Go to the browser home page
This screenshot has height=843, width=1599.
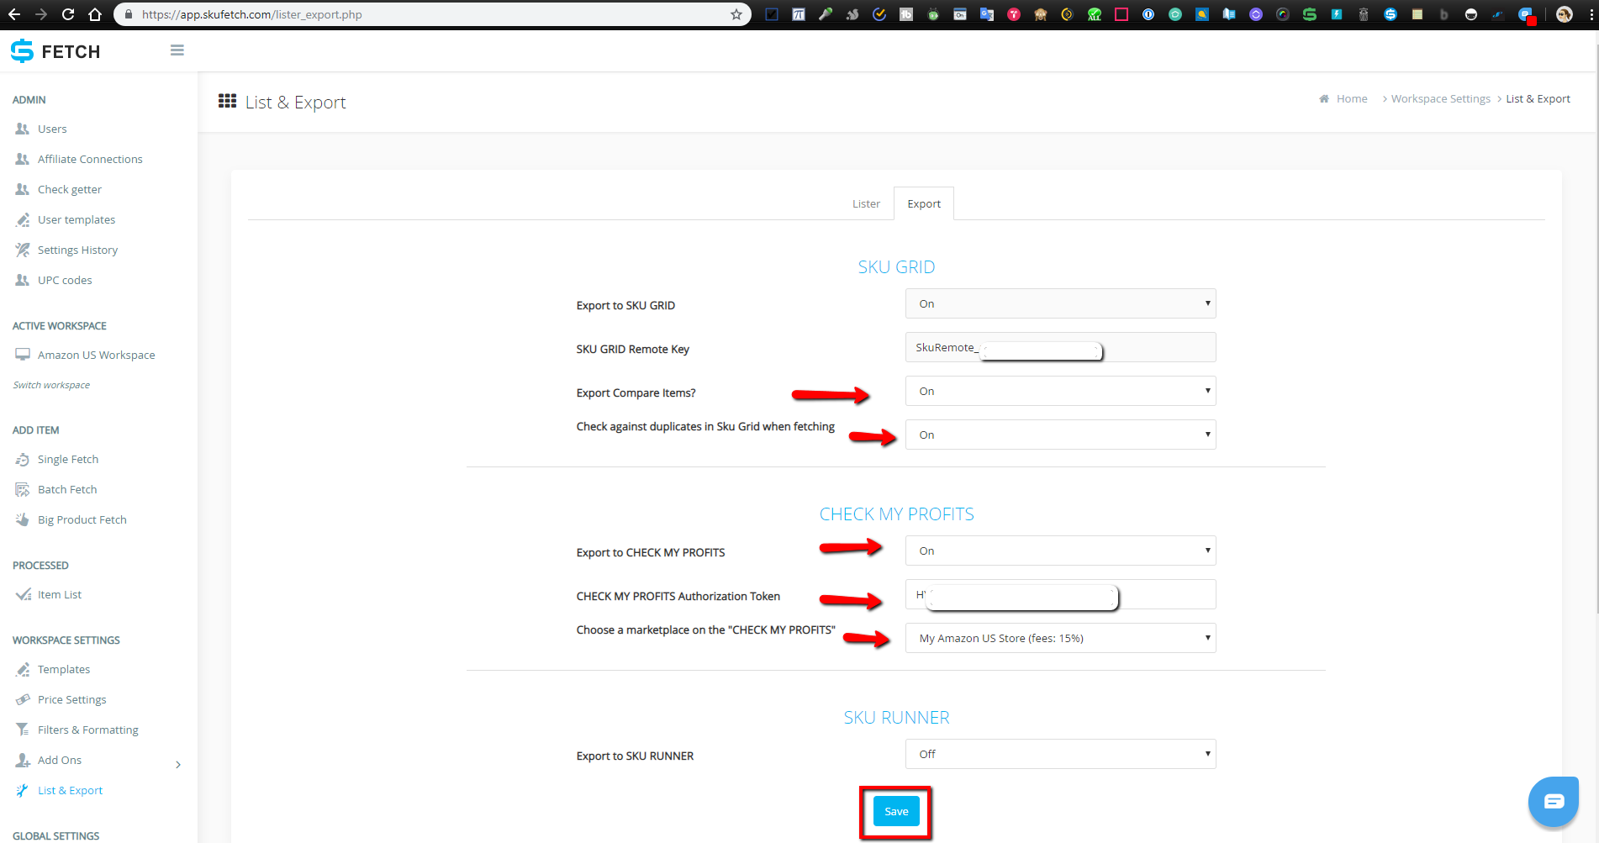click(95, 14)
